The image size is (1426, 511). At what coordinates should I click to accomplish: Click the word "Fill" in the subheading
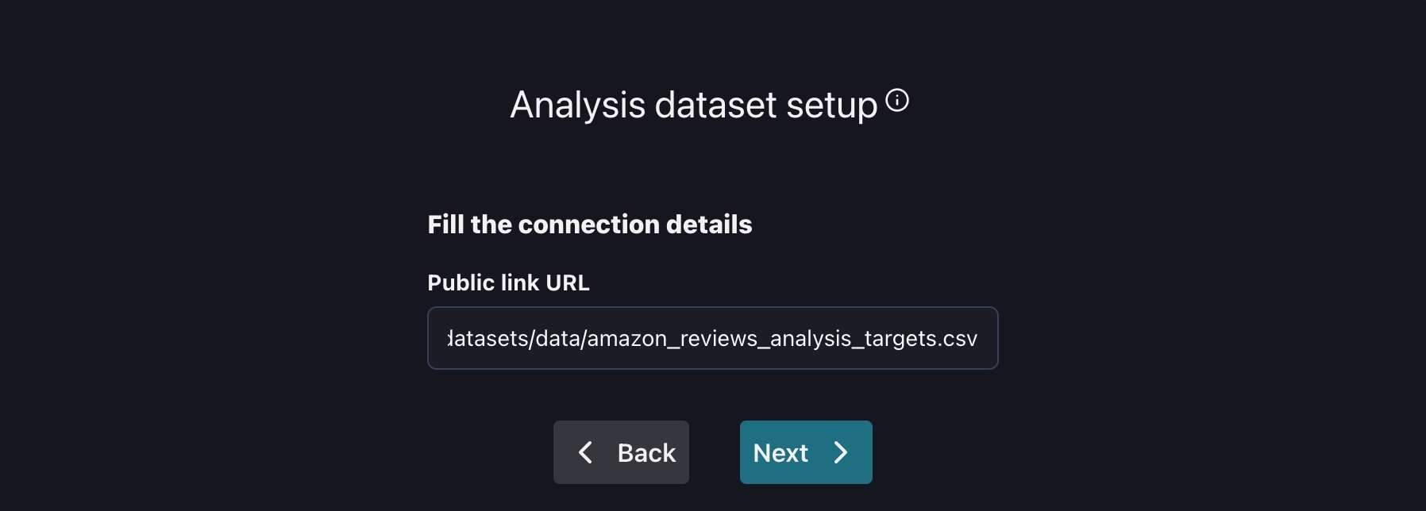pos(445,225)
